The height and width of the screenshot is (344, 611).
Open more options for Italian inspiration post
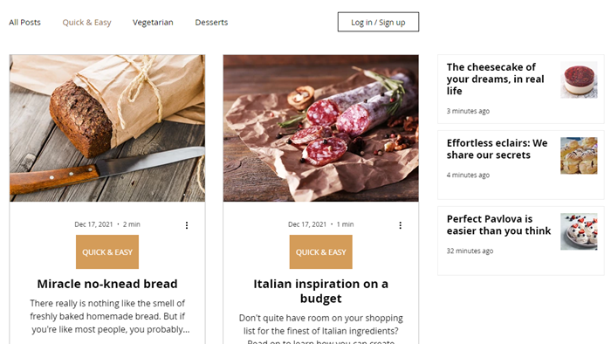tap(400, 225)
